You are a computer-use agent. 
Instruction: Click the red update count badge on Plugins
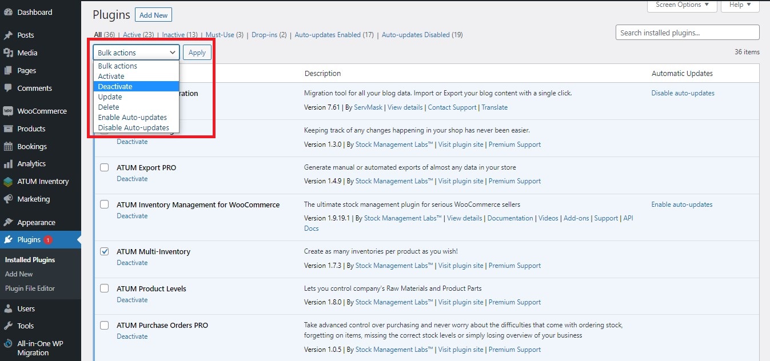pos(48,240)
